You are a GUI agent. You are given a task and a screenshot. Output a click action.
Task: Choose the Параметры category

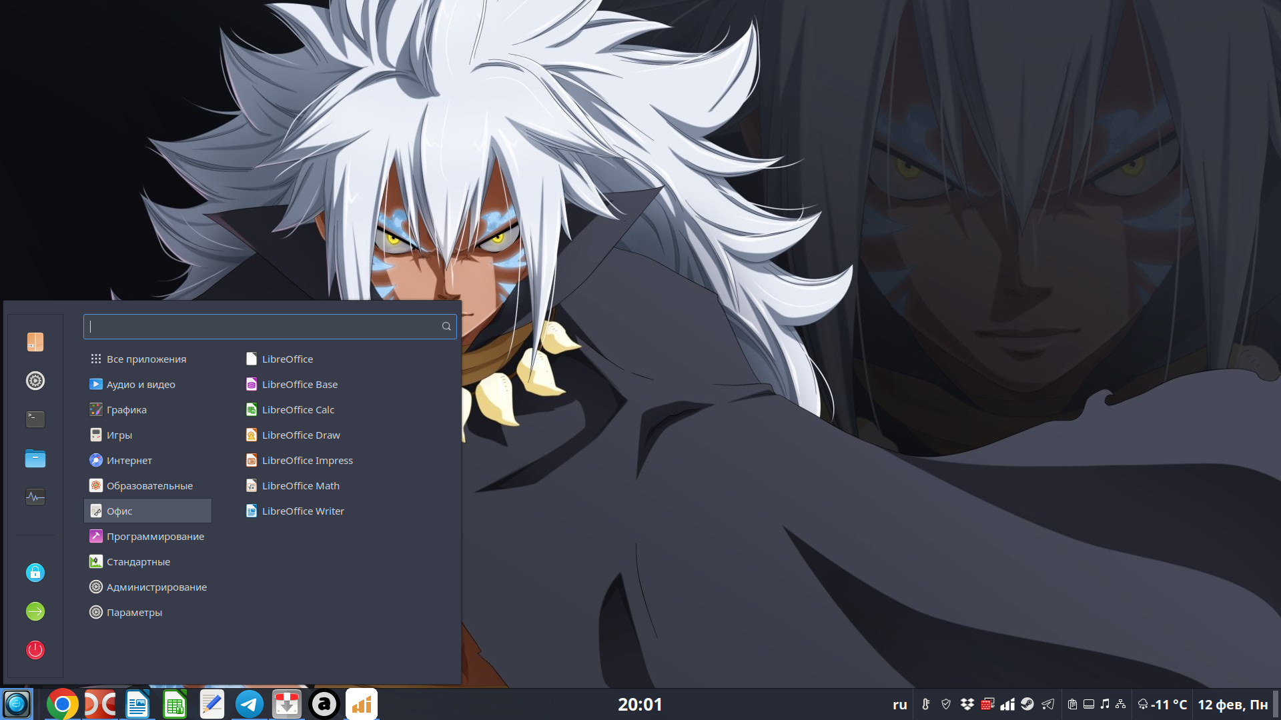[134, 613]
